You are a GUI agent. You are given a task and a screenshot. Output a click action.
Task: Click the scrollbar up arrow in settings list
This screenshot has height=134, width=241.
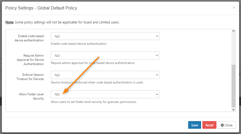click(234, 31)
